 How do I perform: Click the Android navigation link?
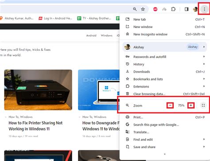tap(91, 35)
